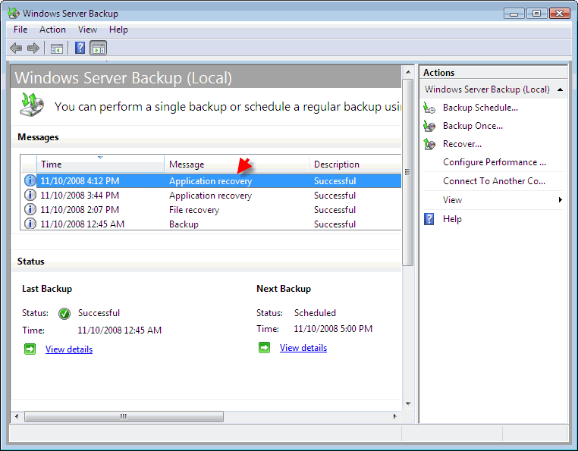Image resolution: width=578 pixels, height=451 pixels.
Task: Click Help text in Actions pane
Action: pyautogui.click(x=452, y=219)
